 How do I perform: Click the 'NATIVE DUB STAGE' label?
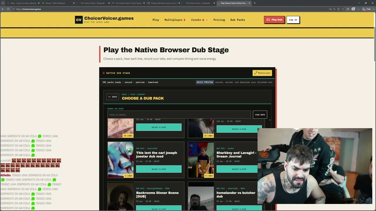tap(118, 73)
